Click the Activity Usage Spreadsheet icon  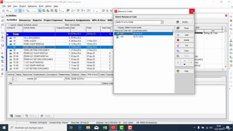point(44,11)
